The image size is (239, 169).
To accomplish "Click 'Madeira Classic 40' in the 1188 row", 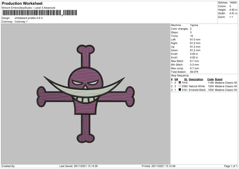I will click(x=226, y=83).
